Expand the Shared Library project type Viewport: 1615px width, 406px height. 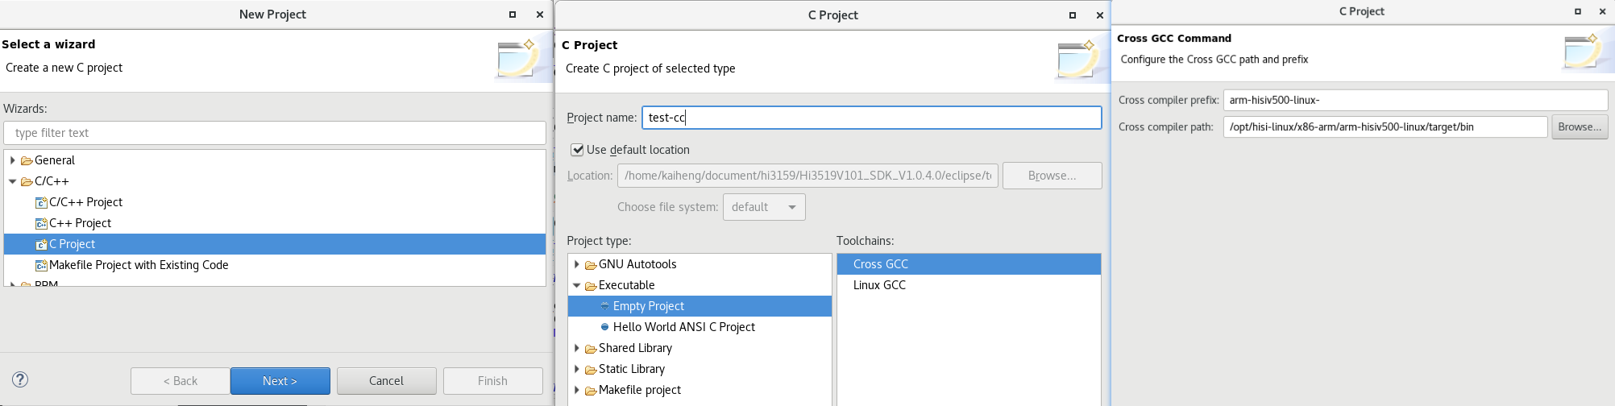(576, 348)
